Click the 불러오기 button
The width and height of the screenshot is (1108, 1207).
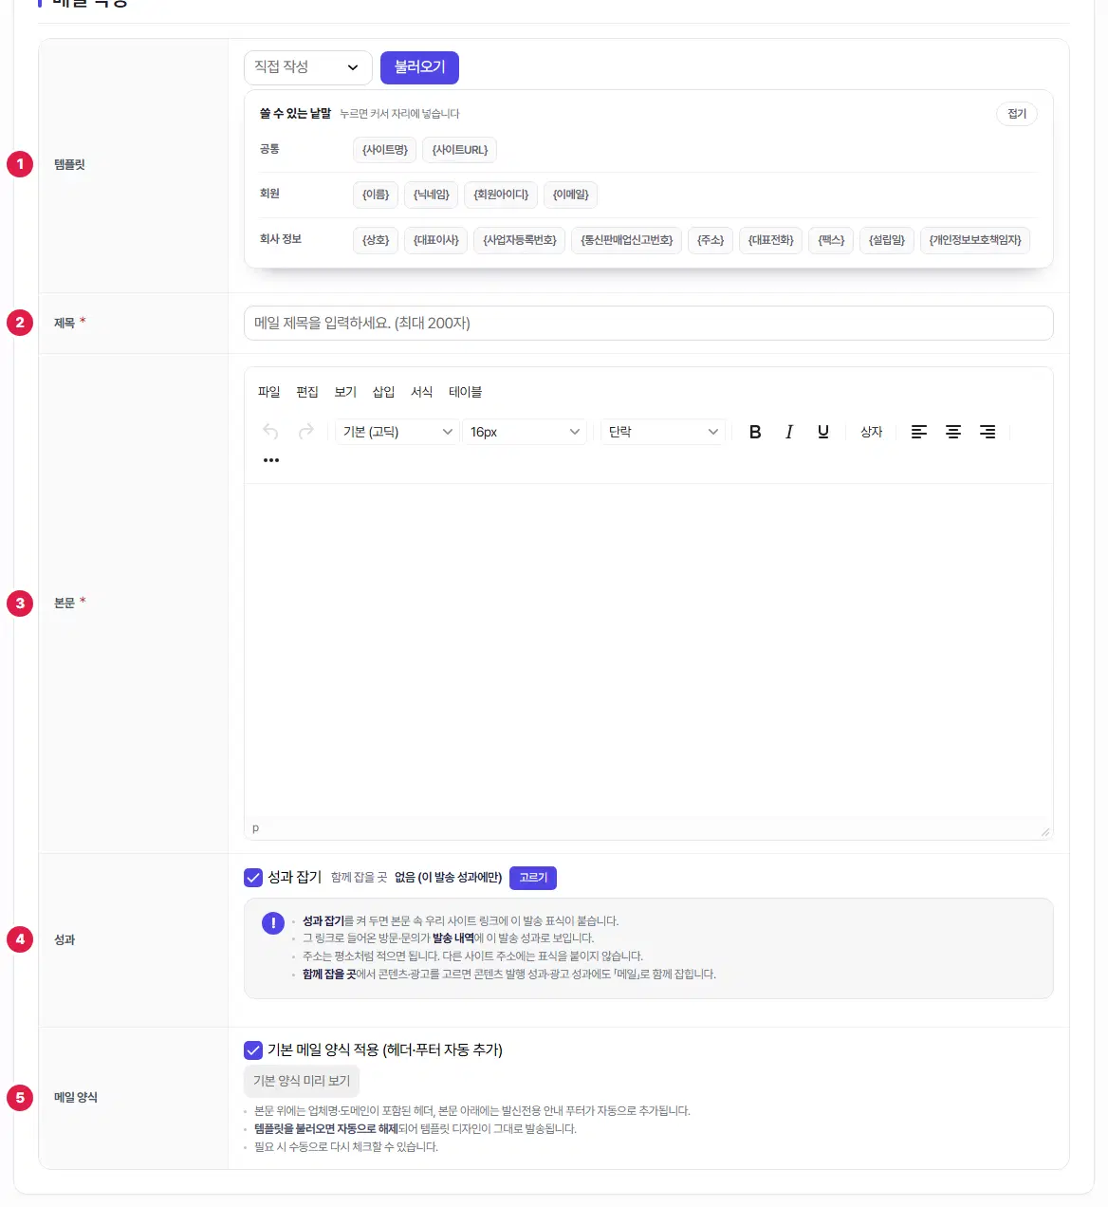tap(419, 67)
